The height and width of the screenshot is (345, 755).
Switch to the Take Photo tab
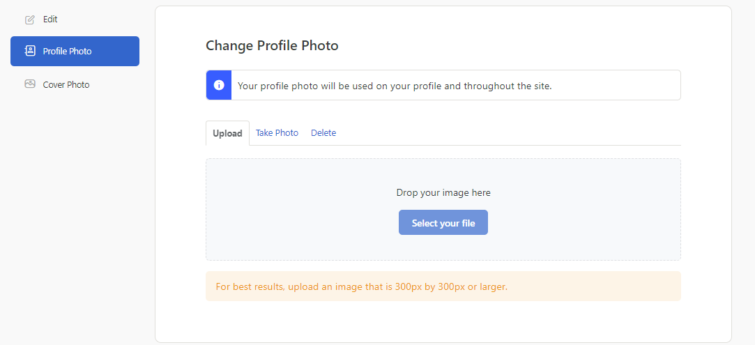click(x=277, y=133)
